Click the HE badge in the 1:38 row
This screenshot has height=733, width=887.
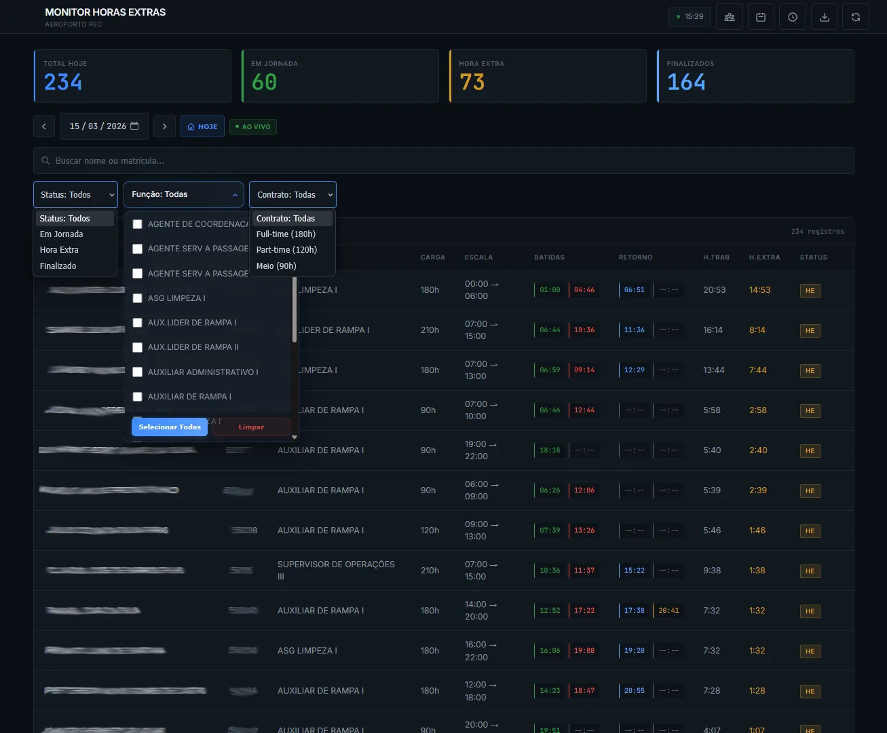[810, 571]
